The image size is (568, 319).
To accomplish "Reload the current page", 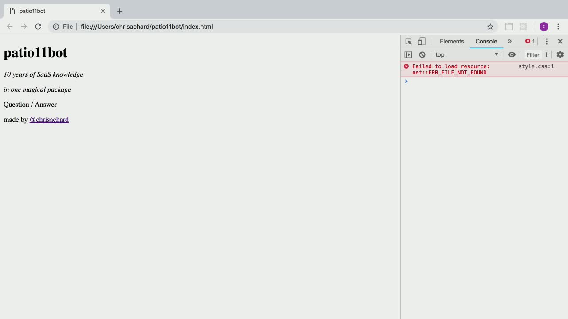I will pos(38,27).
